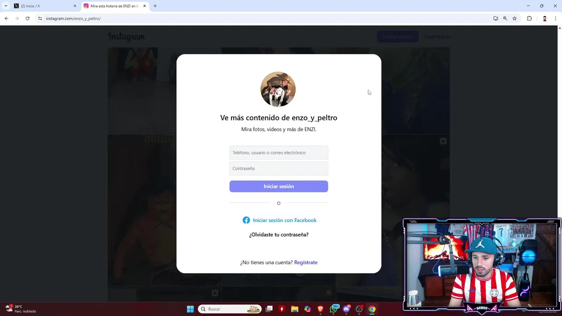Open the zoom magnifier icon in address bar
This screenshot has width=562, height=316.
(505, 18)
